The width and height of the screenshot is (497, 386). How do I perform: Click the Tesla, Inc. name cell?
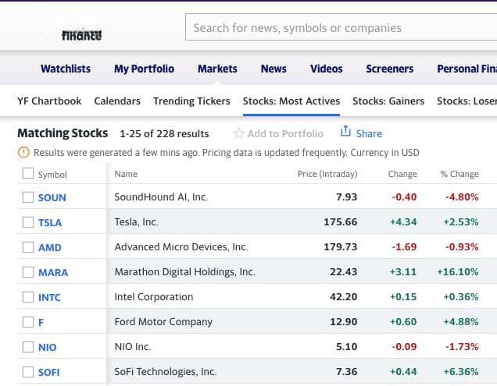coord(136,221)
